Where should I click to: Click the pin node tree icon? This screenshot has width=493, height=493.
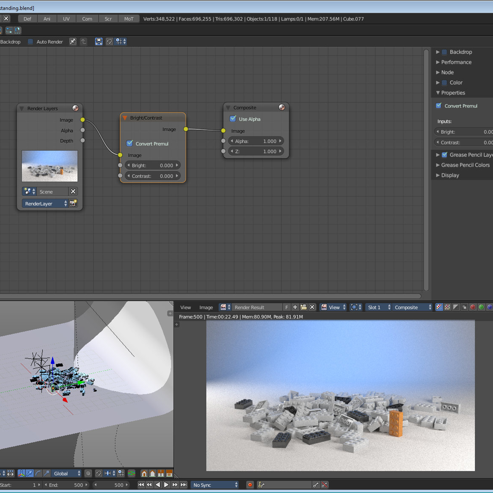pyautogui.click(x=72, y=42)
